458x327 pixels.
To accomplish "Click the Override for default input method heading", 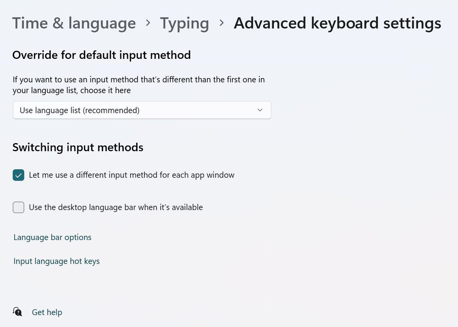I will pos(102,55).
